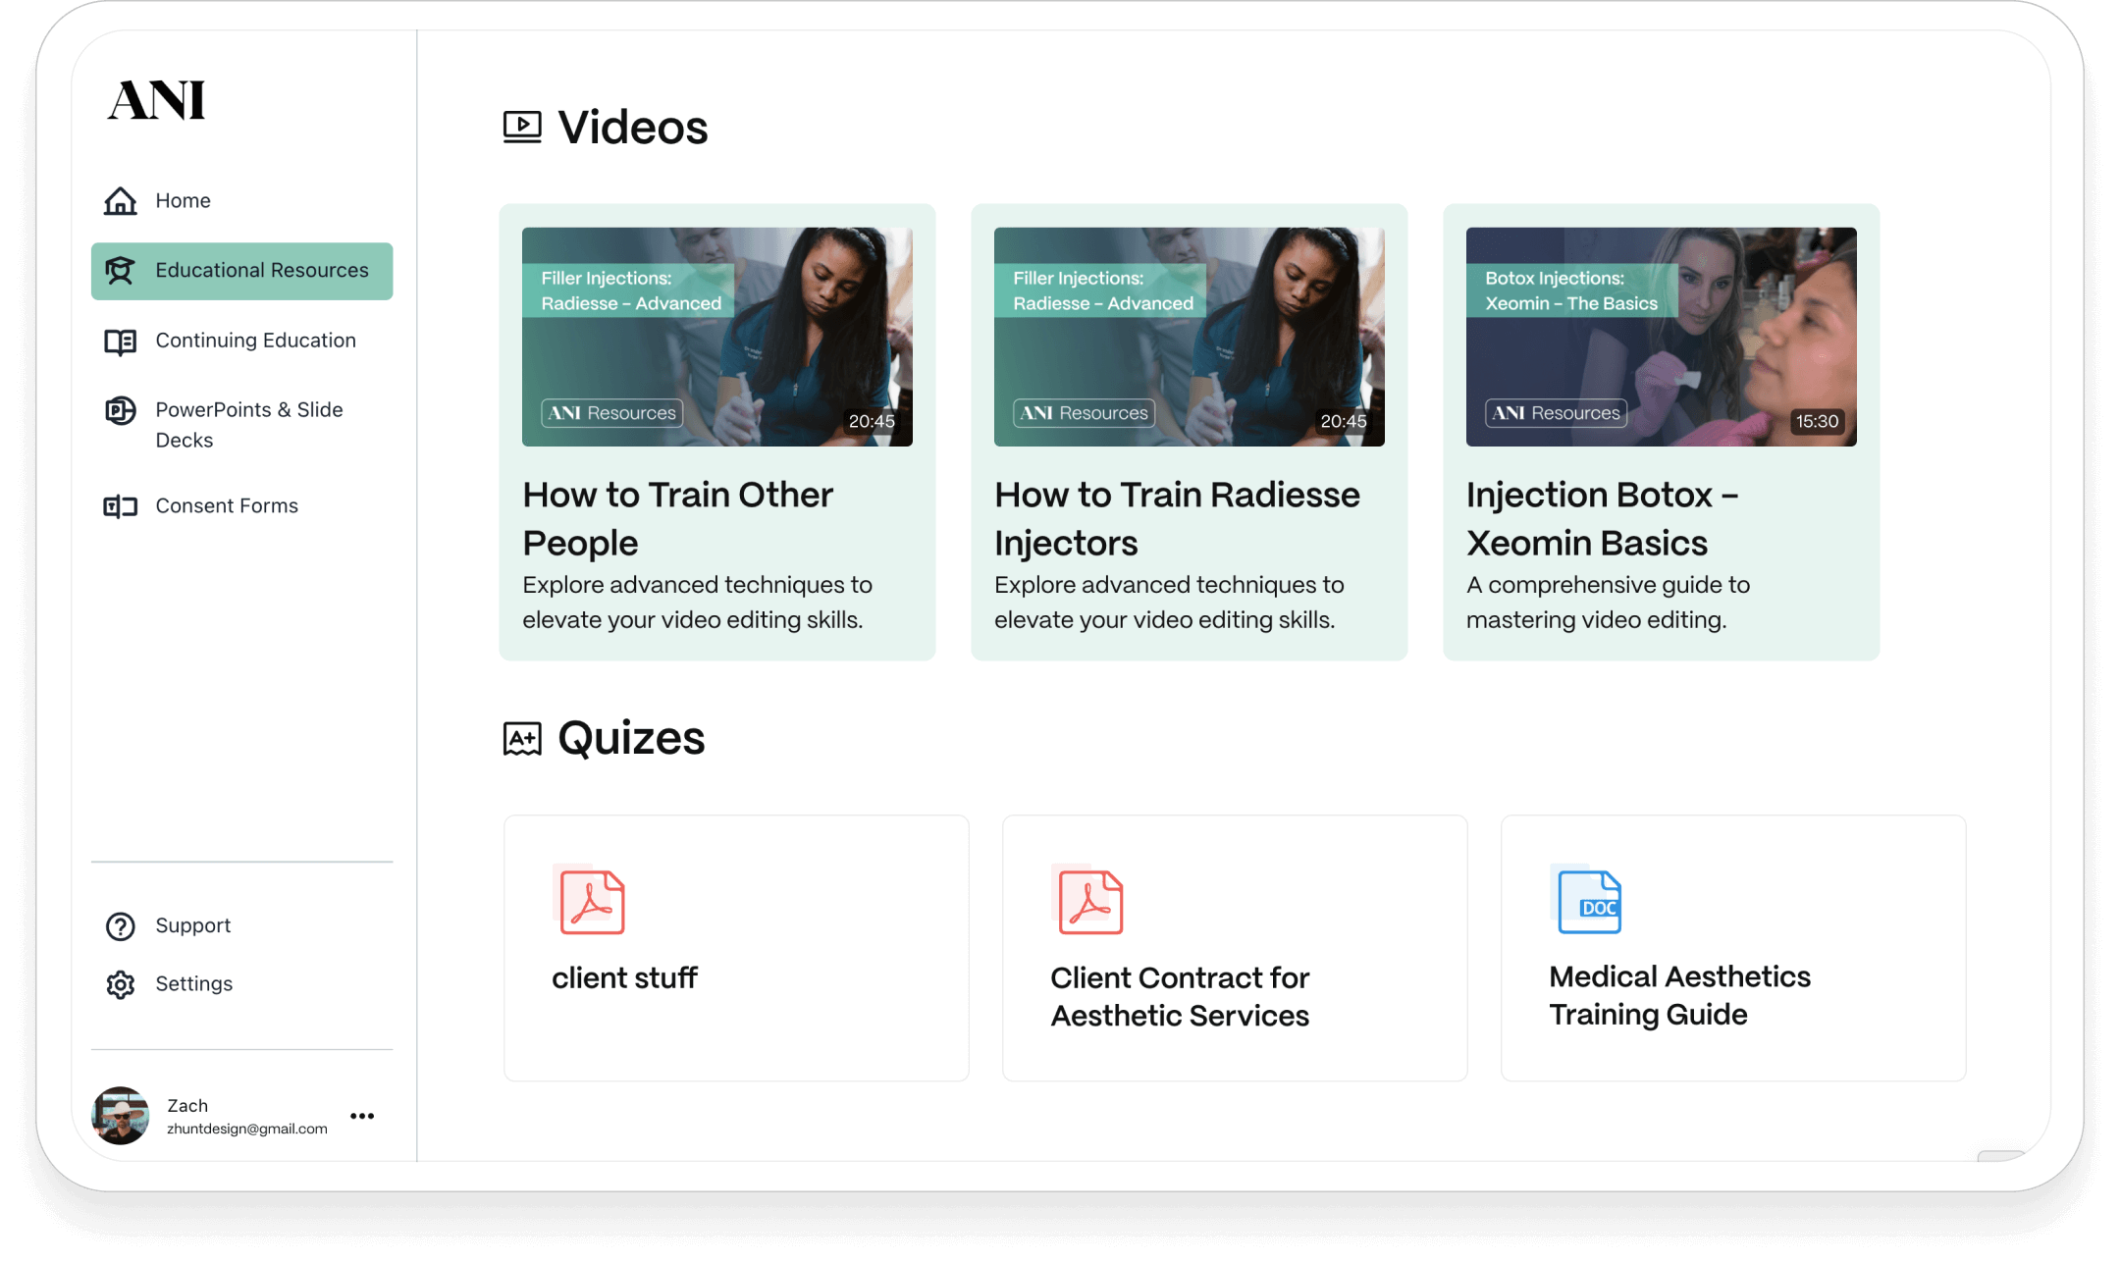The image size is (2120, 1263).
Task: Click the Educational Resources graduation cap icon
Action: 121,271
